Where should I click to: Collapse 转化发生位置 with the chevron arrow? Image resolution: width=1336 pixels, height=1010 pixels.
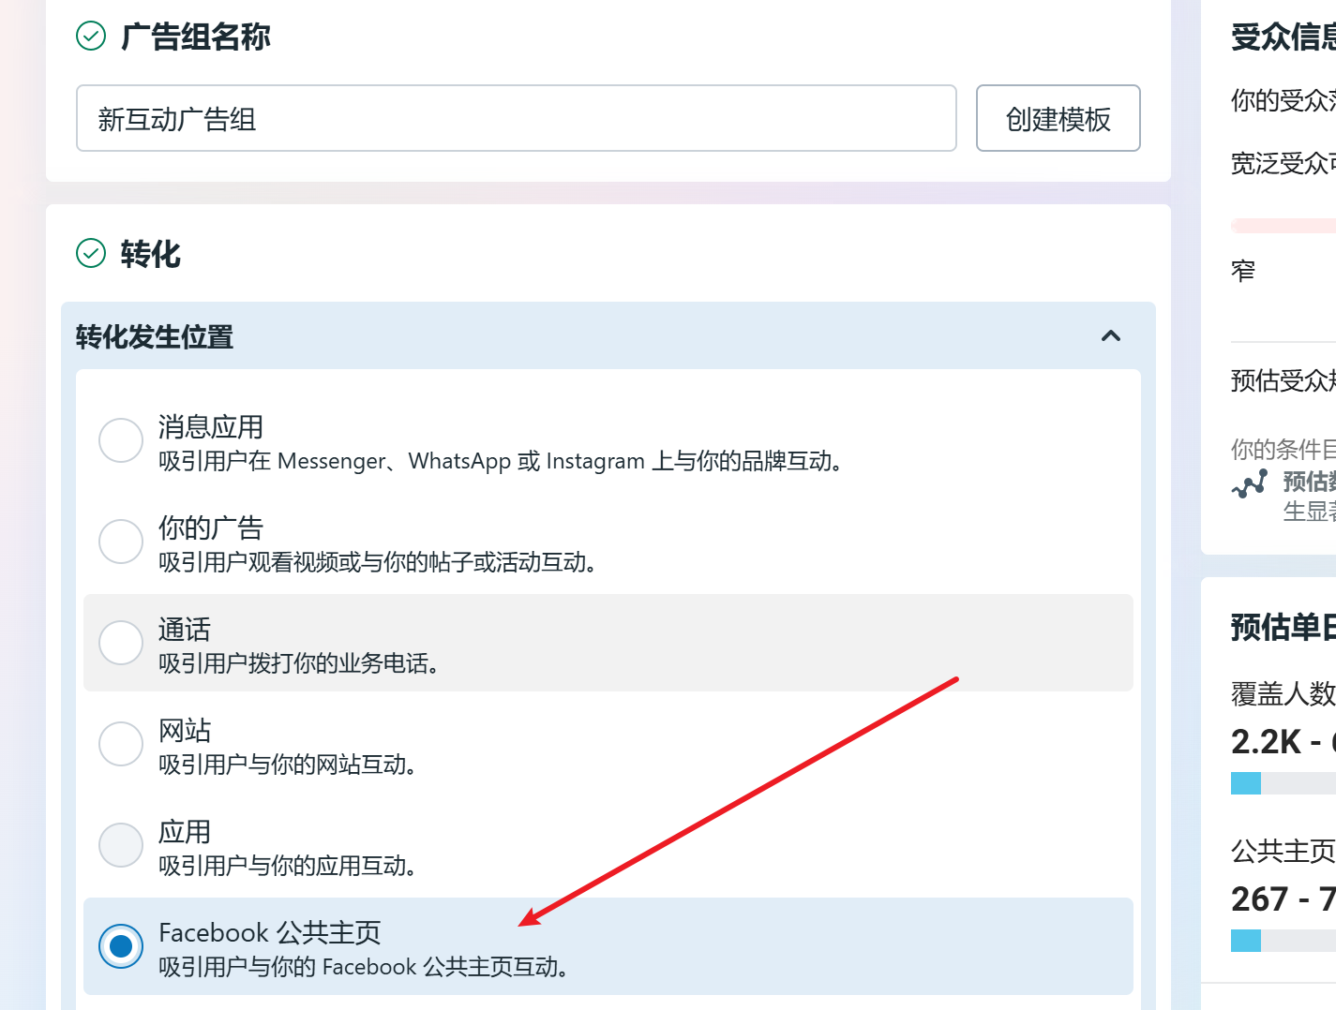click(x=1110, y=335)
